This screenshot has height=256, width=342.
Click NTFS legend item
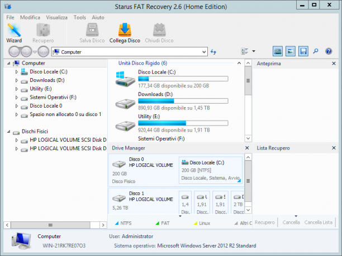click(123, 223)
